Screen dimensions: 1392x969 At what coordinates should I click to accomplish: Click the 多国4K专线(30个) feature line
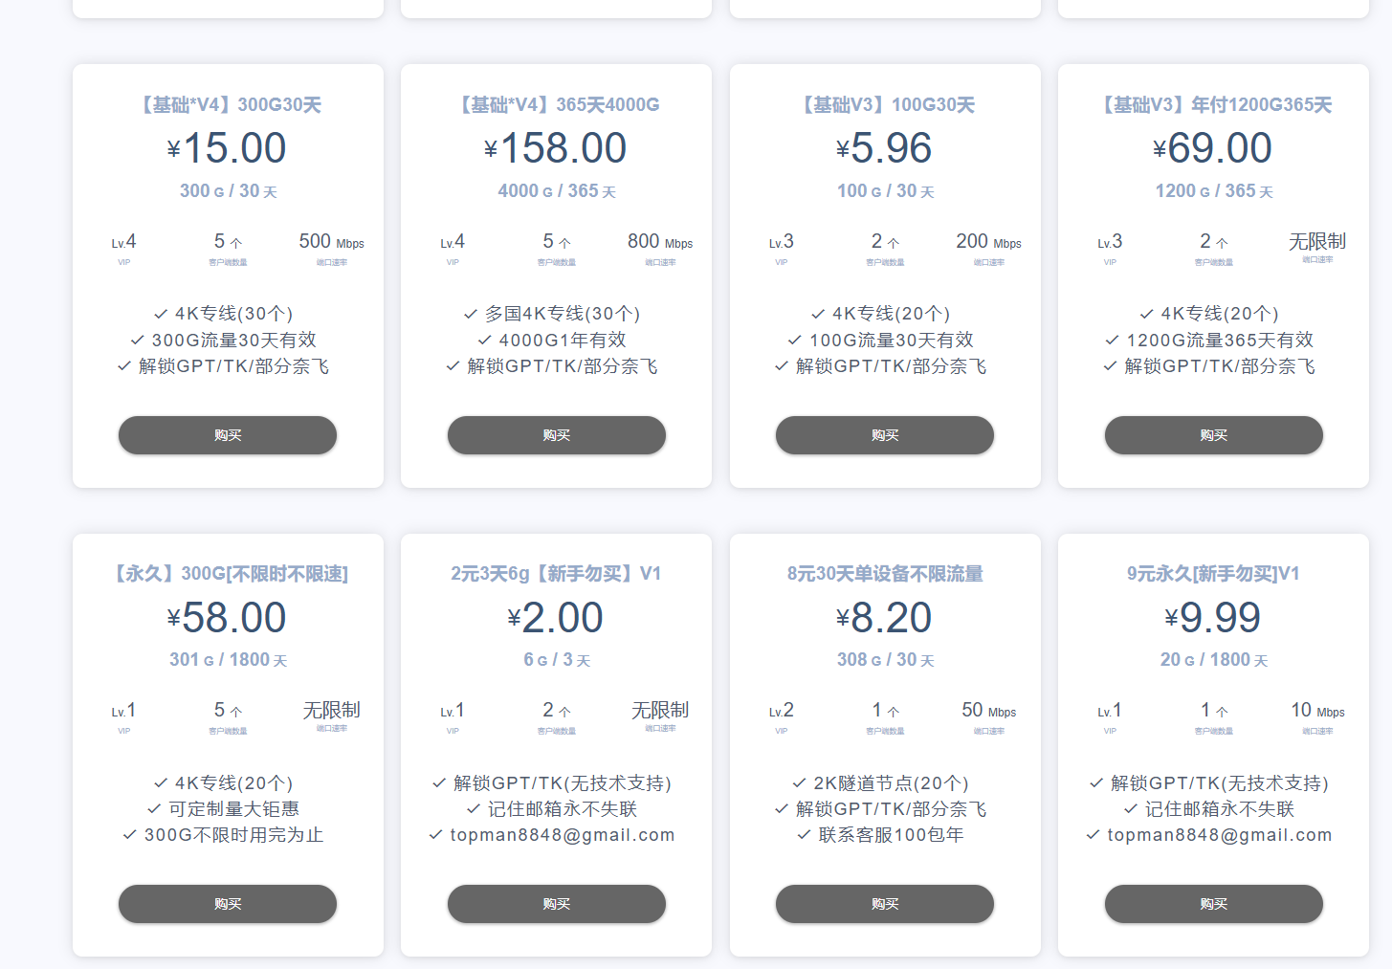(x=562, y=314)
